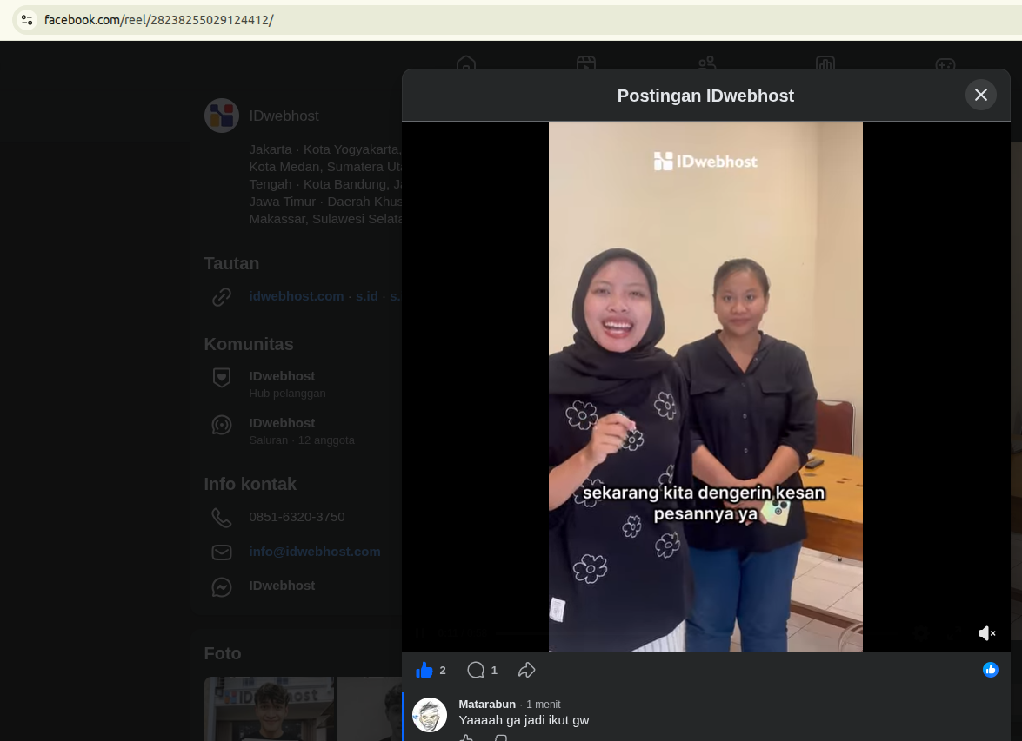Click the heart shield icon for Hub pelanggan

[222, 378]
